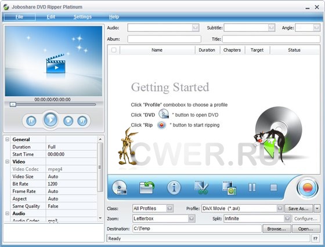Select the Video Size value Auto

[x=71, y=176]
